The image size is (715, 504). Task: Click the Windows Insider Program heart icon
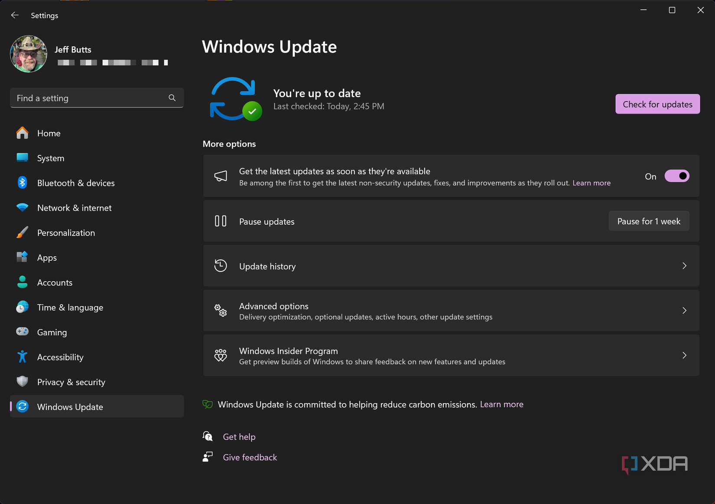point(221,355)
